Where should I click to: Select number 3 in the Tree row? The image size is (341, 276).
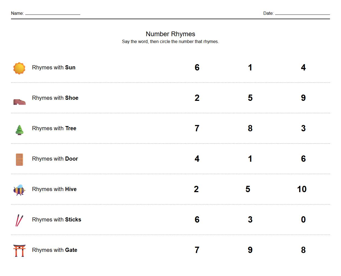coord(303,128)
